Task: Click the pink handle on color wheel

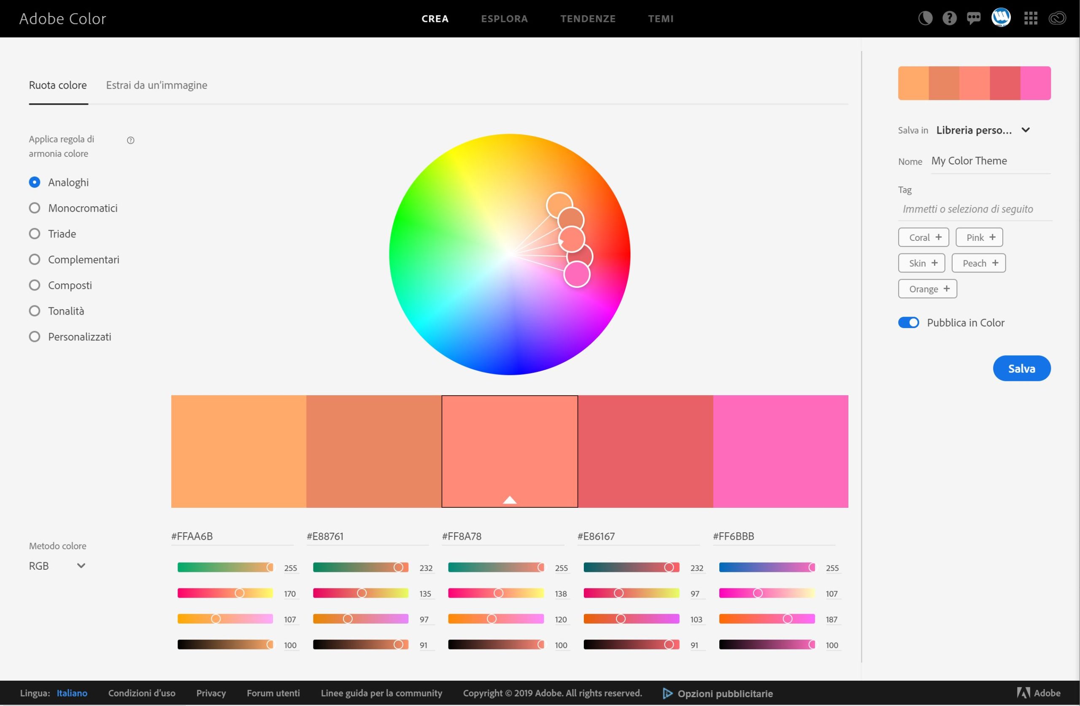Action: pos(577,275)
